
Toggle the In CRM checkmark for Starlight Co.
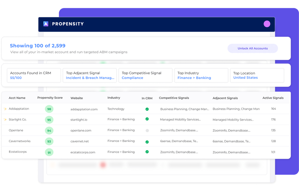point(147,120)
